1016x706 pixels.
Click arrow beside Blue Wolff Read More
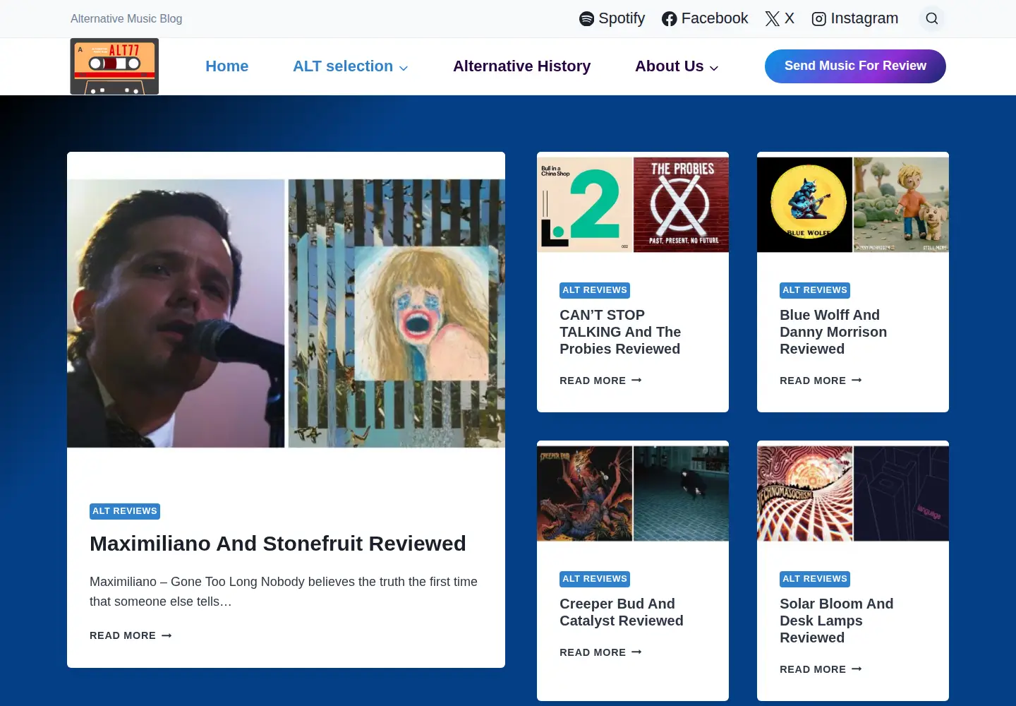[x=857, y=381]
